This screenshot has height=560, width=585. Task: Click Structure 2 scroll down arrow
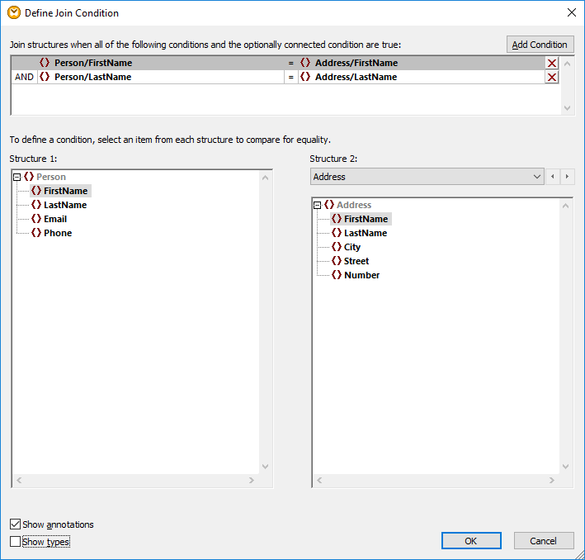[x=565, y=466]
